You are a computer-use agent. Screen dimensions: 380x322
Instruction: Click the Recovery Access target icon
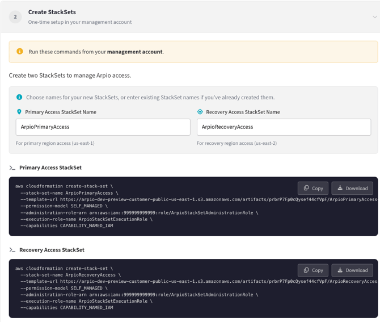tap(200, 112)
